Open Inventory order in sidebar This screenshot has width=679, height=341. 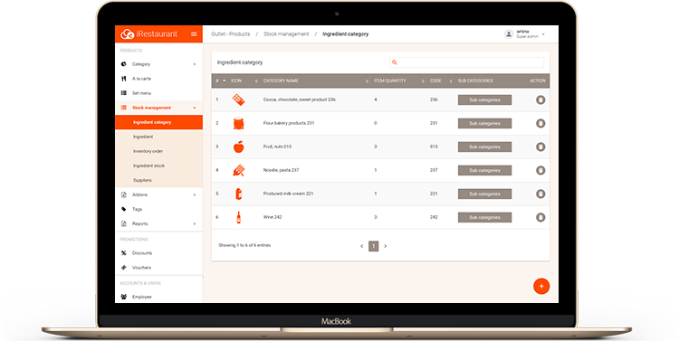point(148,151)
